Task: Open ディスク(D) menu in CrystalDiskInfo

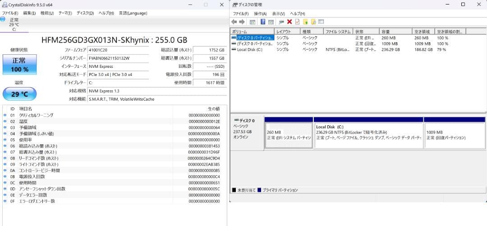Action: pyautogui.click(x=85, y=13)
